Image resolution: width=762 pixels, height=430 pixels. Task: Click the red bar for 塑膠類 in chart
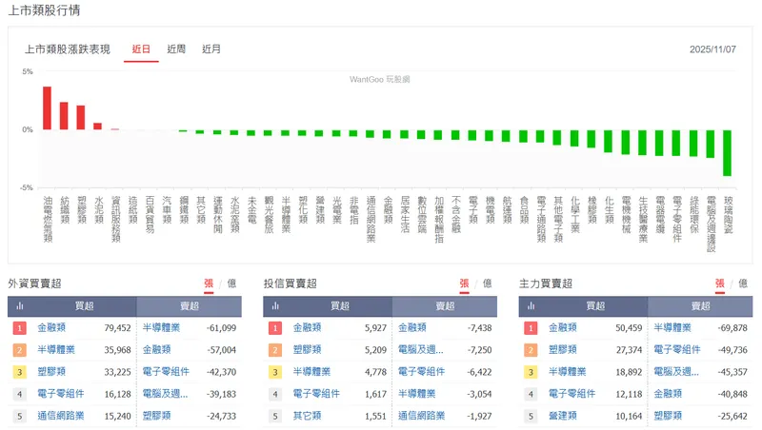pyautogui.click(x=81, y=117)
